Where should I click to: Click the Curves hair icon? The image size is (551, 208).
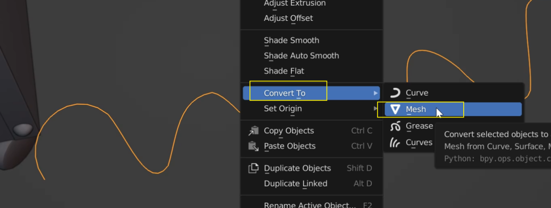click(x=395, y=142)
